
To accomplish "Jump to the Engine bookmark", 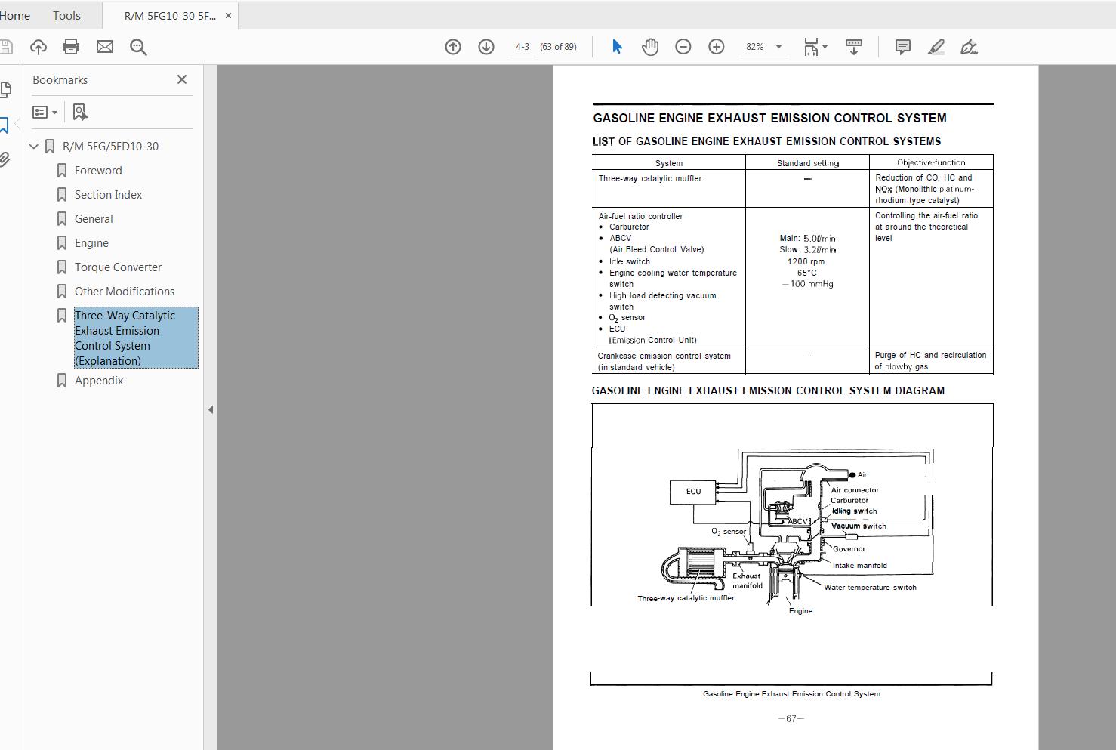I will (91, 243).
